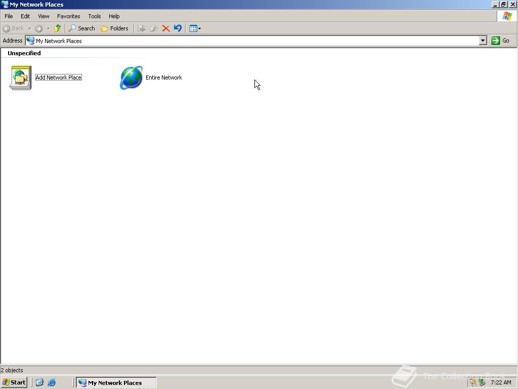Viewport: 518px width, 389px height.
Task: Toggle the Folders pane
Action: point(114,28)
